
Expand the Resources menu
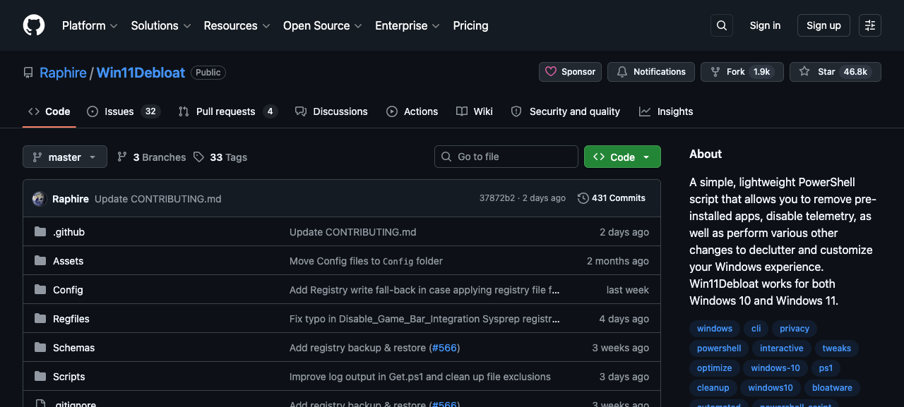pyautogui.click(x=237, y=25)
